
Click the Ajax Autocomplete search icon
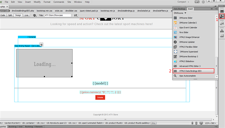175,76
